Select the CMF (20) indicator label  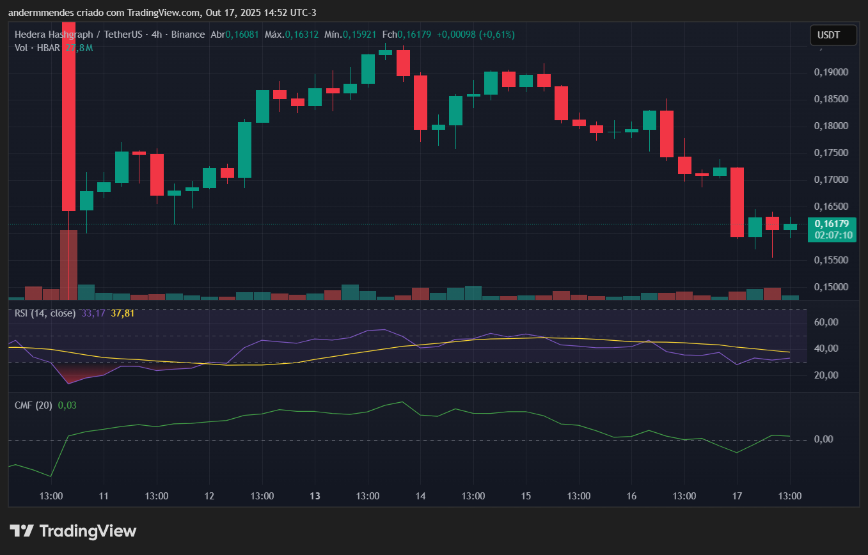pyautogui.click(x=33, y=405)
